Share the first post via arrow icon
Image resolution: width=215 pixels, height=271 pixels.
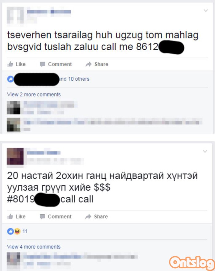tap(88, 64)
